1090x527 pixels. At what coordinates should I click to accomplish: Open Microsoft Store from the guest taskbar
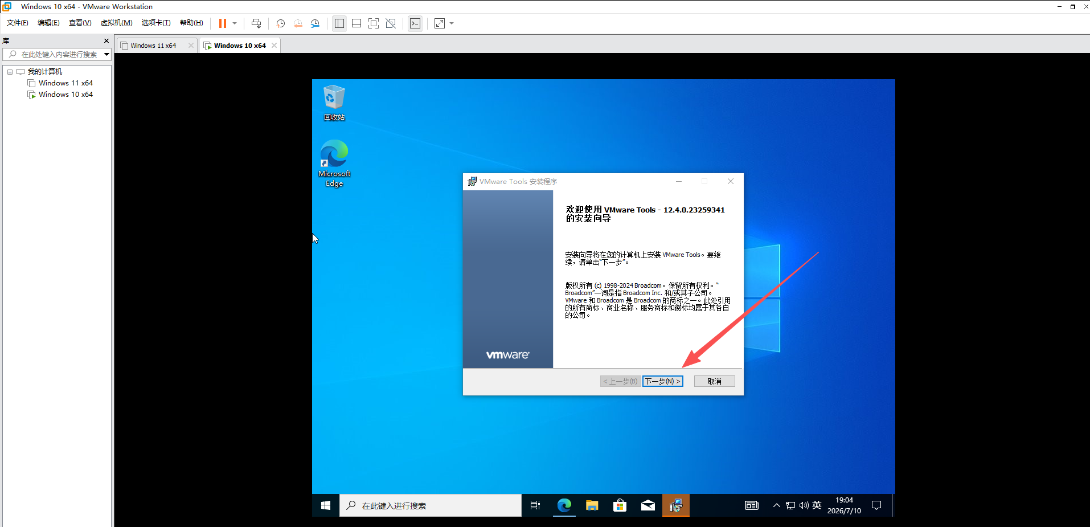(x=620, y=505)
